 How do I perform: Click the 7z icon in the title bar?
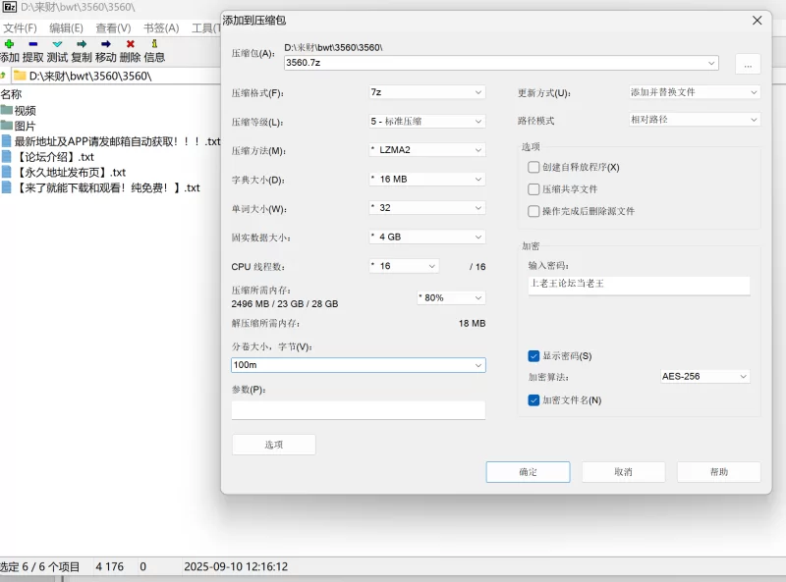tap(10, 7)
